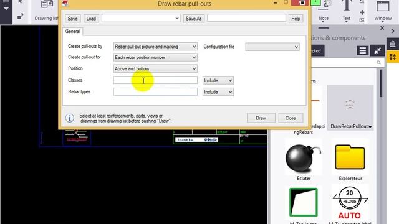Toggle the list view icon in the components panel
The width and height of the screenshot is (399, 224).
click(363, 50)
